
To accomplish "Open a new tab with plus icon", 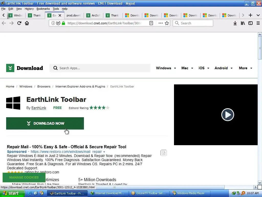I will (x=250, y=15).
